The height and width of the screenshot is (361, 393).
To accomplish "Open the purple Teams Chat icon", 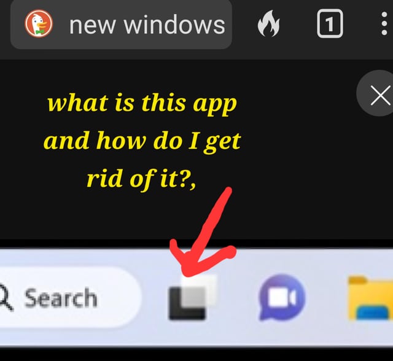I will click(282, 298).
